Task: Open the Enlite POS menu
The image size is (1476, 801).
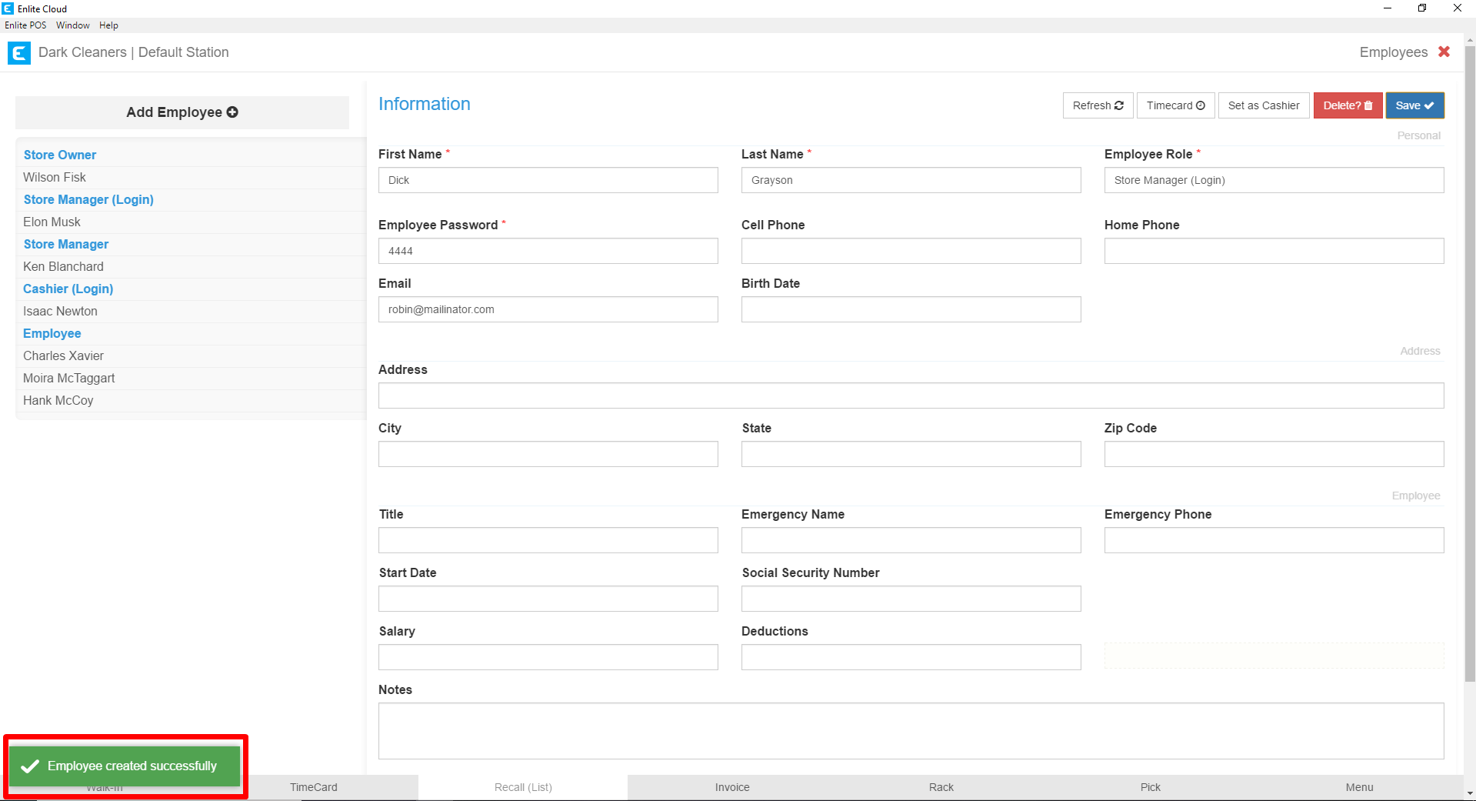Action: tap(25, 25)
